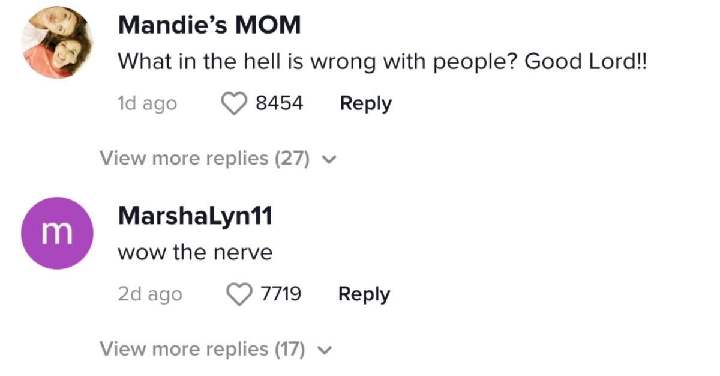Viewport: 720px width, 376px height.
Task: Tap the heart icon on MarshaLyn11's comment
Action: 239,294
